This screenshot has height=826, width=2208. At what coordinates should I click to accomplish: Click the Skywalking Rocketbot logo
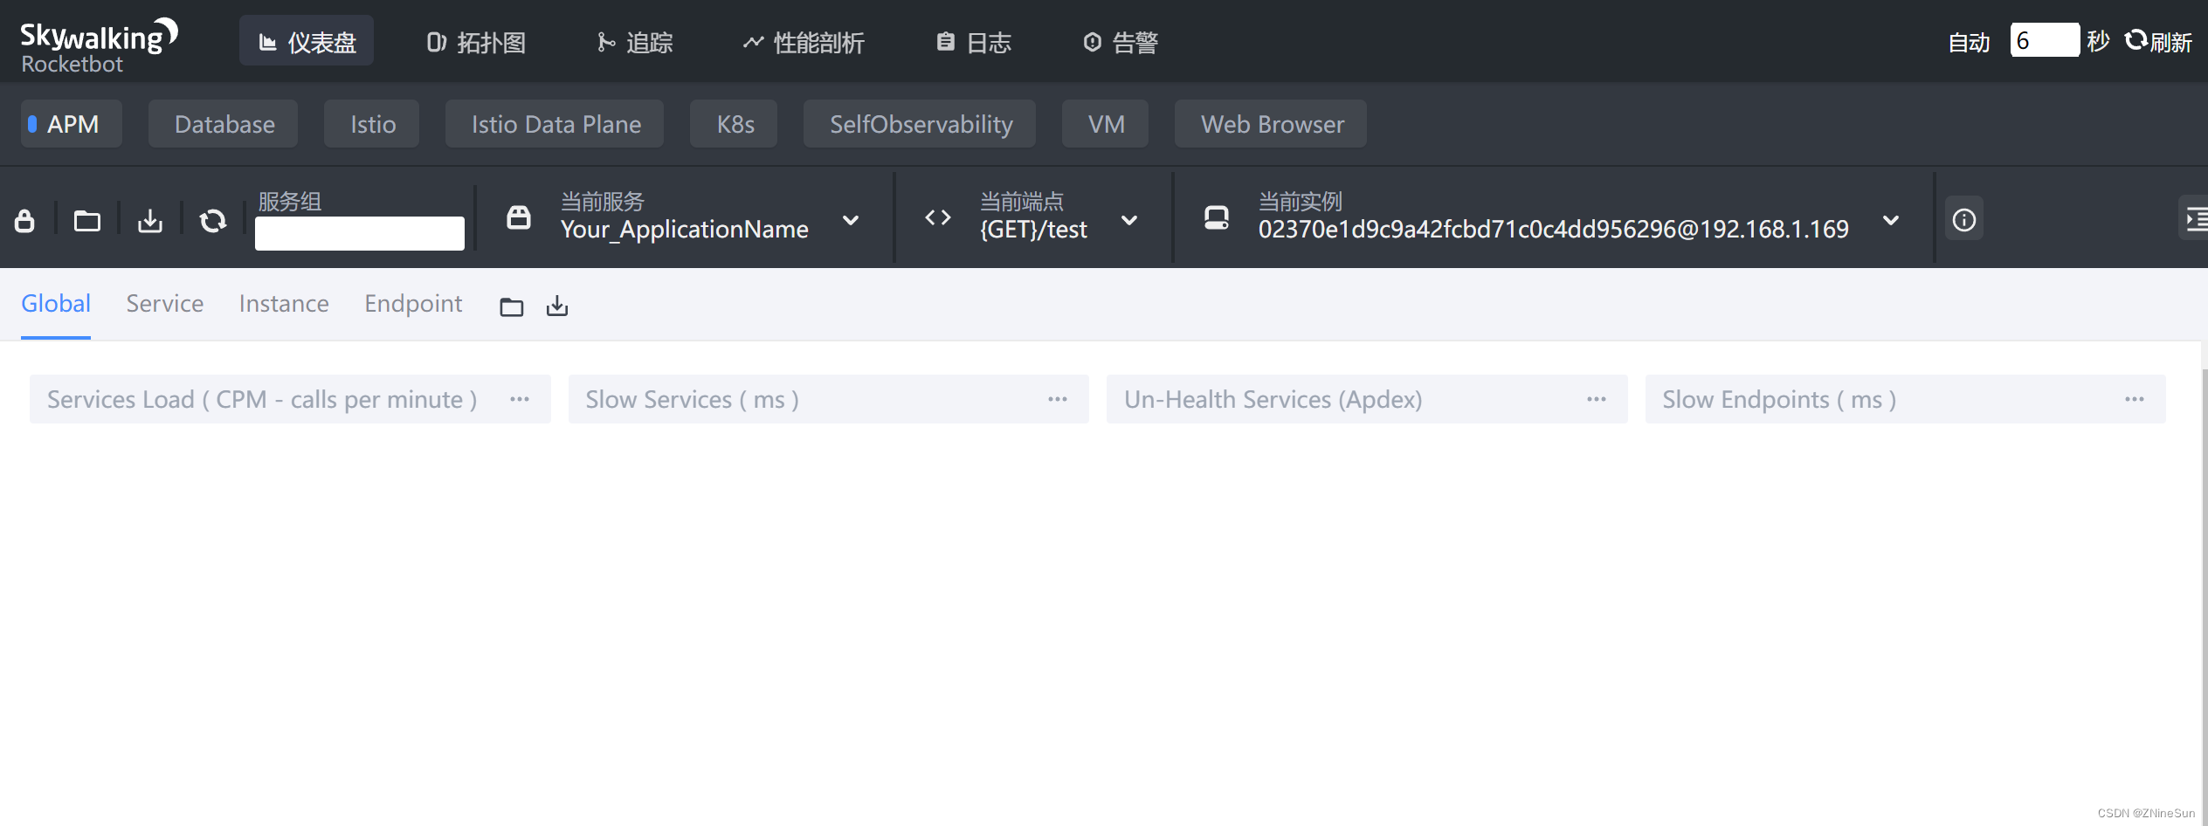point(99,45)
